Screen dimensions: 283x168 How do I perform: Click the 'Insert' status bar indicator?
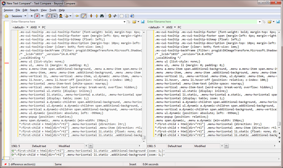click(x=132, y=164)
